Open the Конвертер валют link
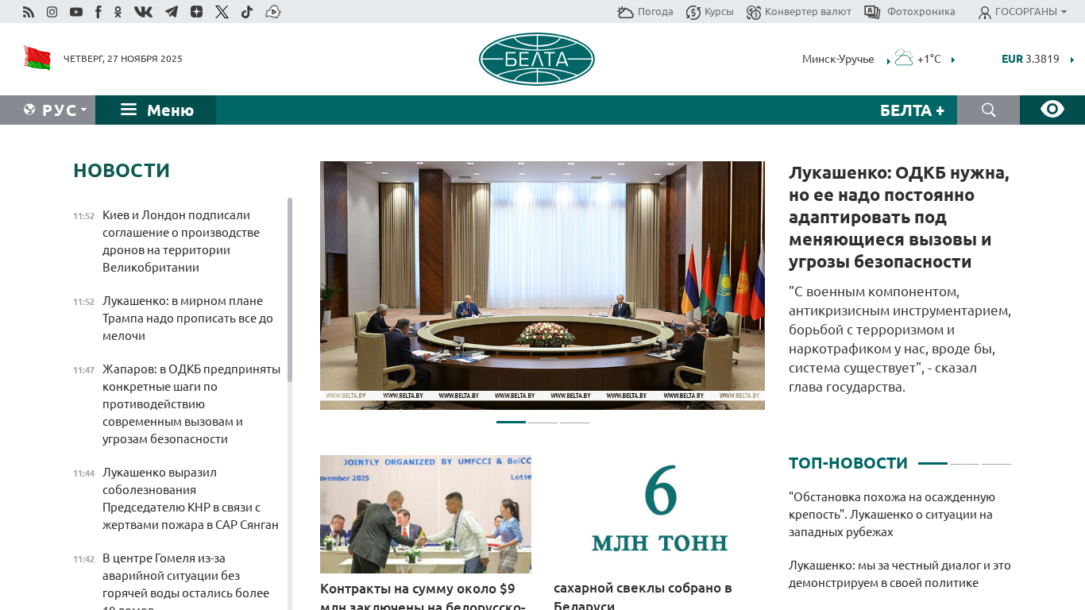This screenshot has width=1085, height=610. point(808,12)
